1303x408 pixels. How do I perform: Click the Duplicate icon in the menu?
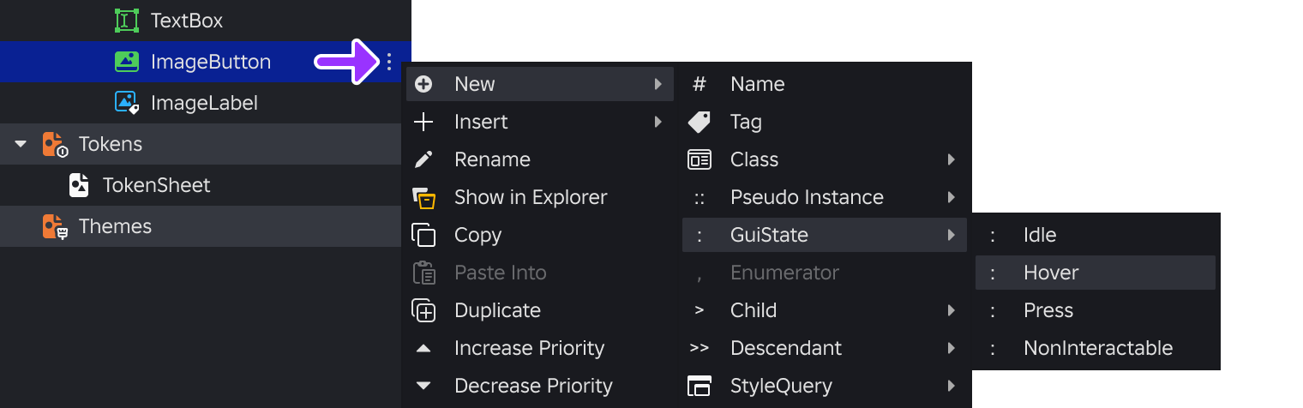coord(423,310)
